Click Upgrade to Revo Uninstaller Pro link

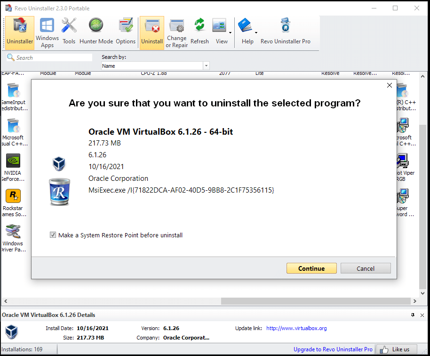(333, 349)
